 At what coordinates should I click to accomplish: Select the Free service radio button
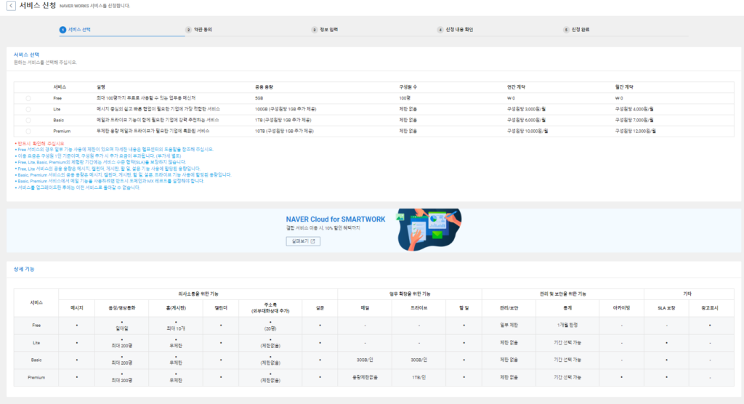tap(28, 98)
